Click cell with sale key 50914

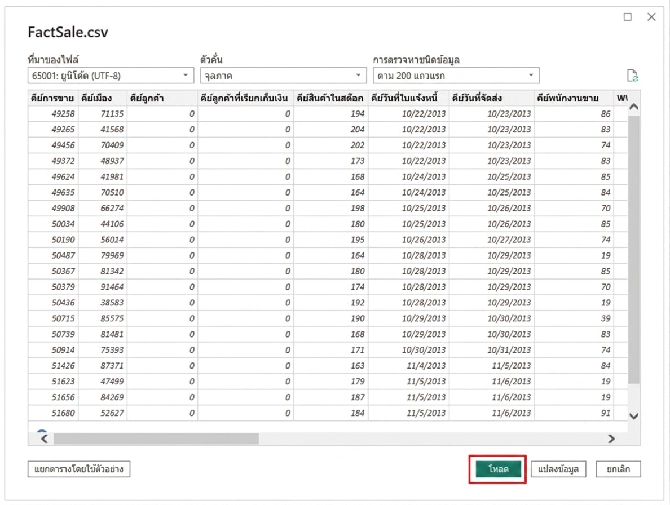[x=53, y=350]
